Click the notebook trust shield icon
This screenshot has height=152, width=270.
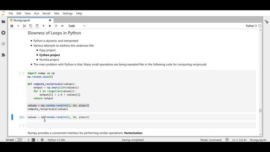227,140
